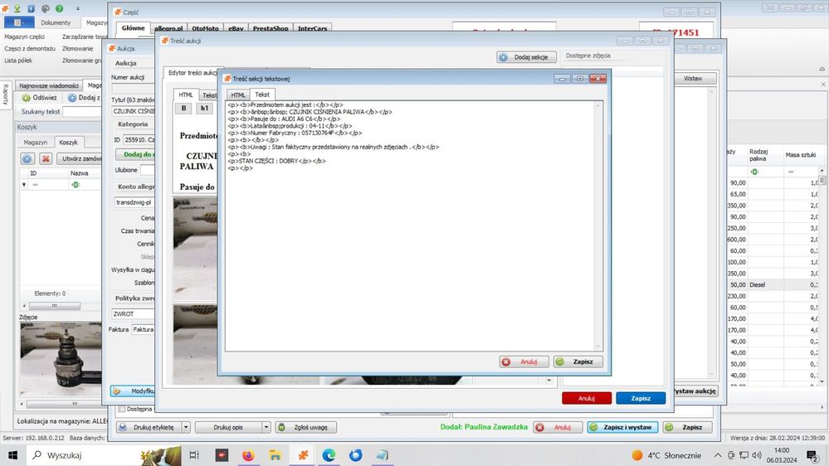Viewport: 829px width, 466px height.
Task: Click the orange puzzle app icon on taskbar
Action: coord(303,455)
